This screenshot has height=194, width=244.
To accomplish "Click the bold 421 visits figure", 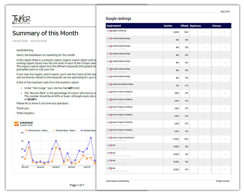I will [x=70, y=88].
